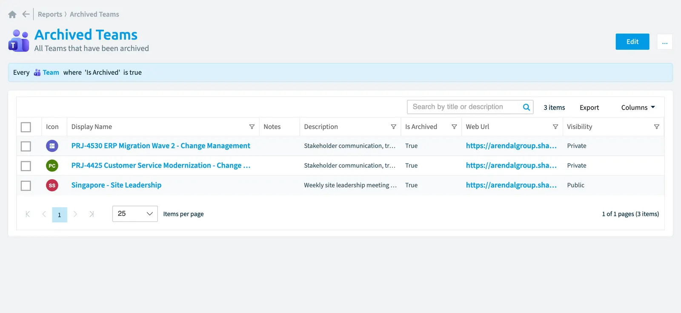Open the web URL for PRJ-4530 row
This screenshot has width=681, height=313.
pyautogui.click(x=511, y=146)
